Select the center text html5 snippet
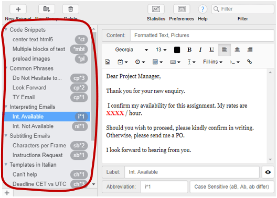Screen dimensions: 277x198 47,39
